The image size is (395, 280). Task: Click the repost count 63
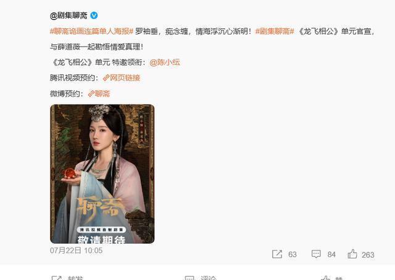(292, 255)
